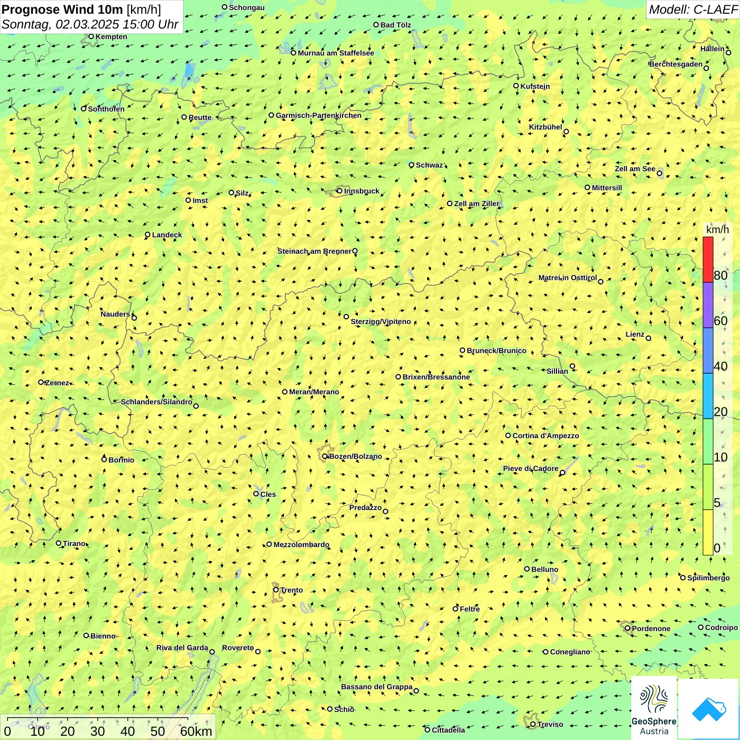
Task: Click the Conegliano label
Action: [570, 652]
